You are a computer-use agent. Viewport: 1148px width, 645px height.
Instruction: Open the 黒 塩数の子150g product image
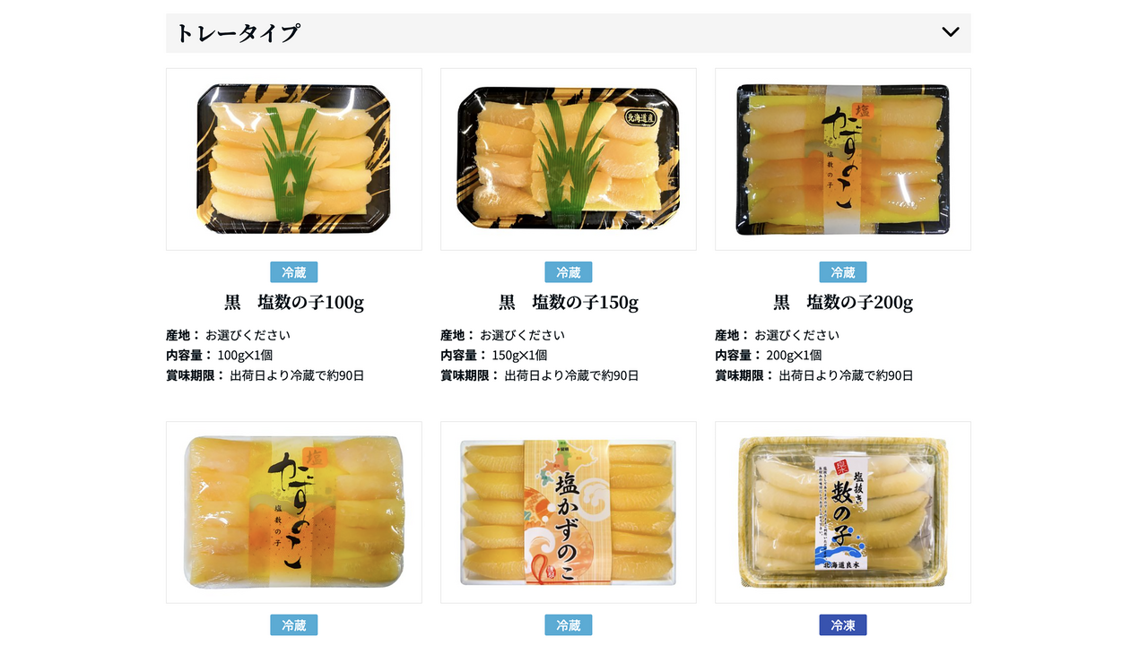569,159
